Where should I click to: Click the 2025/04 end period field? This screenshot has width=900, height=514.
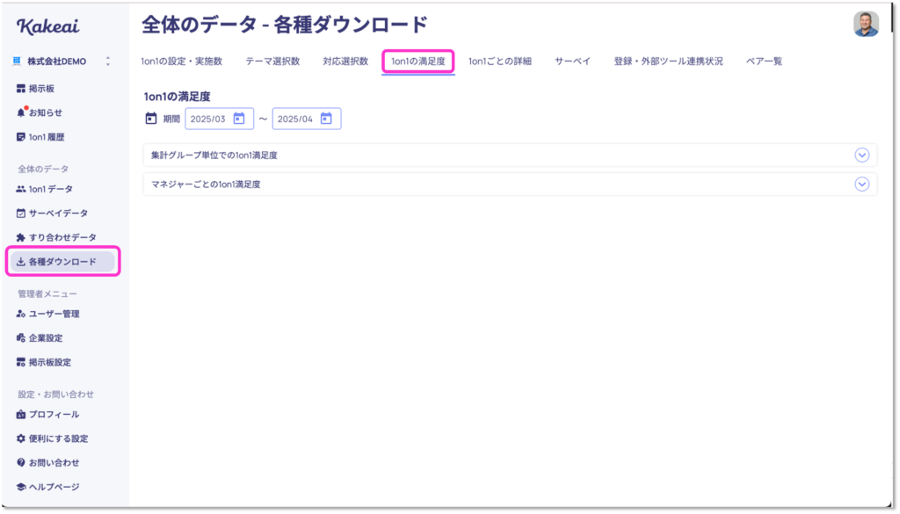click(307, 119)
